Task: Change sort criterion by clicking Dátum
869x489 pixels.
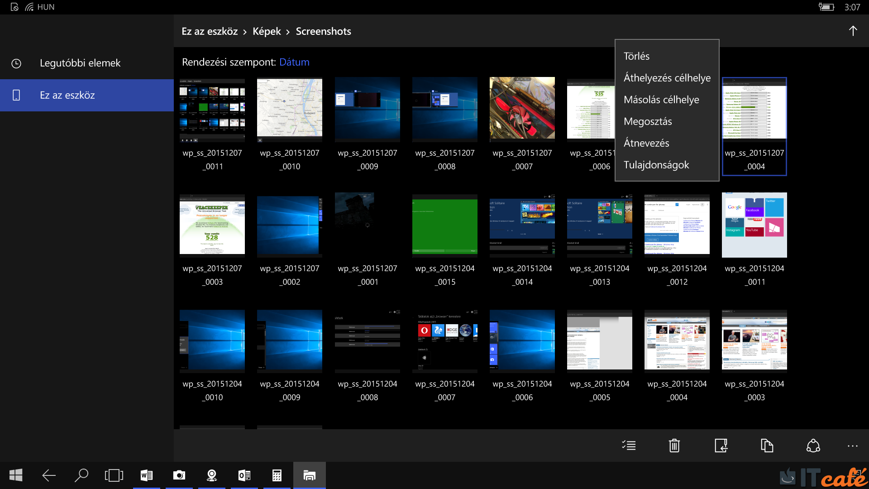Action: pyautogui.click(x=294, y=62)
